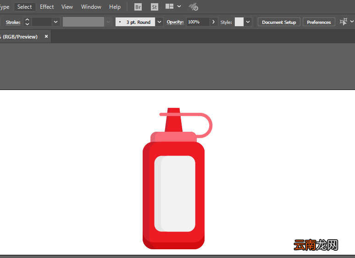Expand the opacity slider arrow
Image resolution: width=355 pixels, height=258 pixels.
[x=213, y=22]
